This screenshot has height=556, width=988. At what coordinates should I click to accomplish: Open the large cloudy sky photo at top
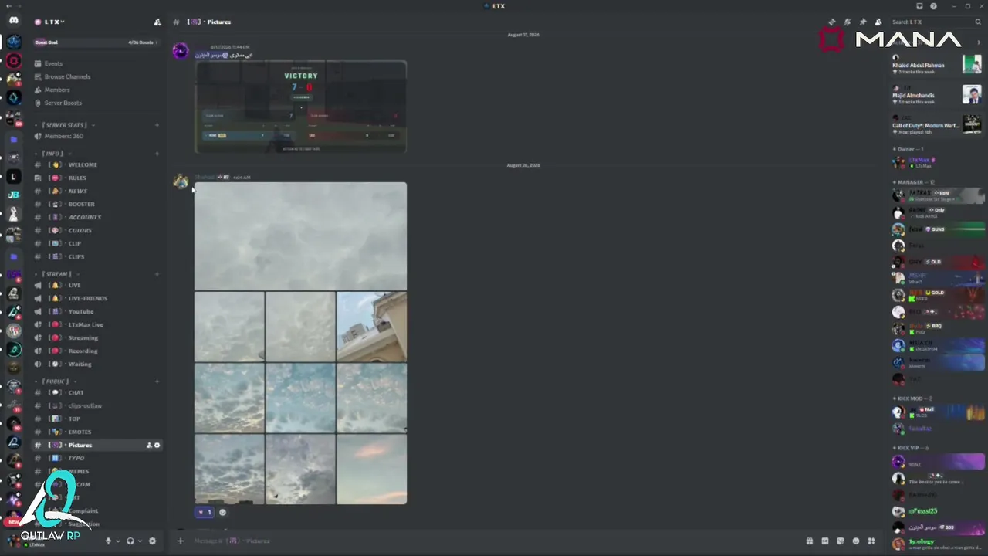[x=300, y=236]
